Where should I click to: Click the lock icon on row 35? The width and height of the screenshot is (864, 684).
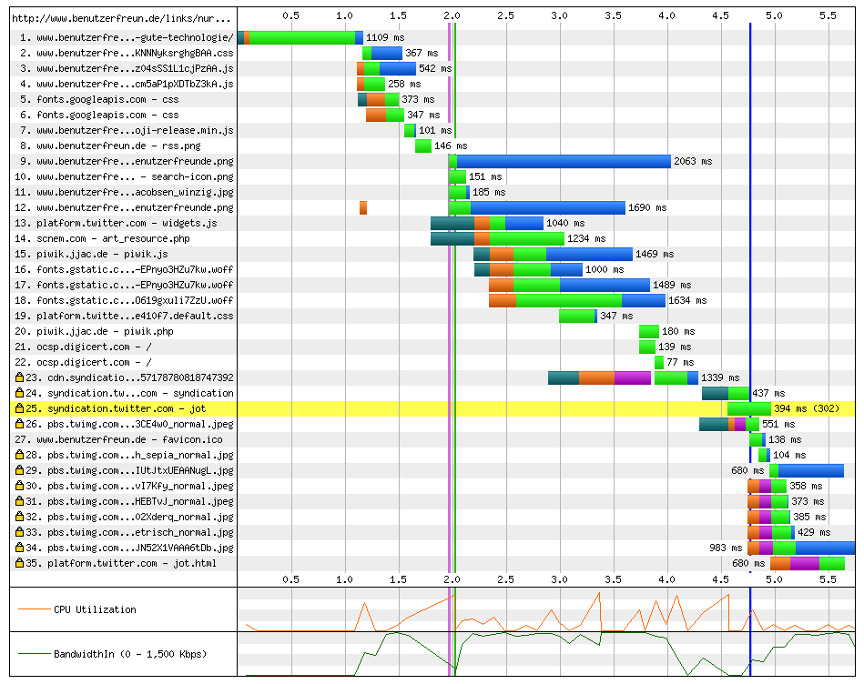(19, 563)
